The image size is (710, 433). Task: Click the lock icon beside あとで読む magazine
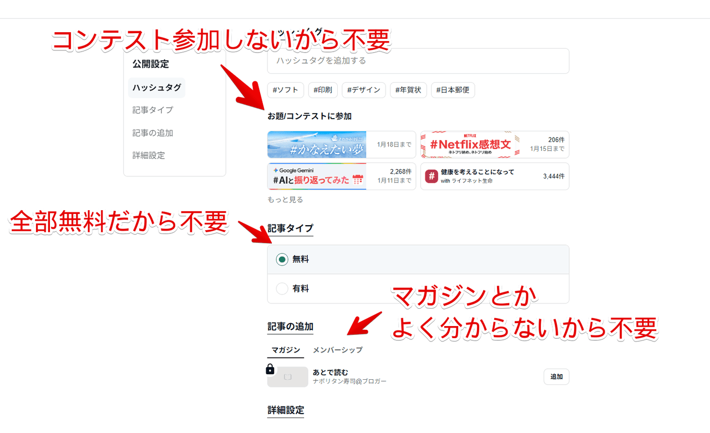point(270,369)
